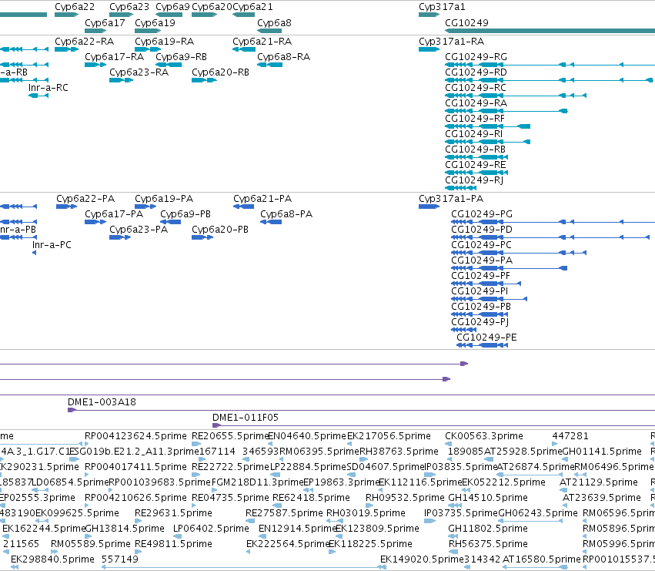
Task: Select protein Cyp6a22-PA label
Action: point(85,199)
